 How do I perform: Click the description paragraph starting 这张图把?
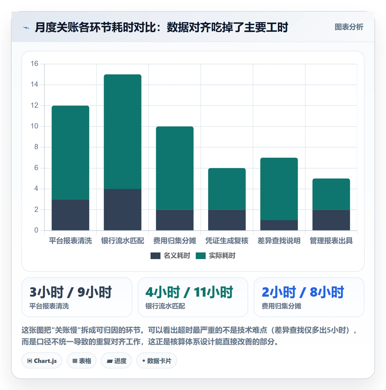(x=190, y=336)
